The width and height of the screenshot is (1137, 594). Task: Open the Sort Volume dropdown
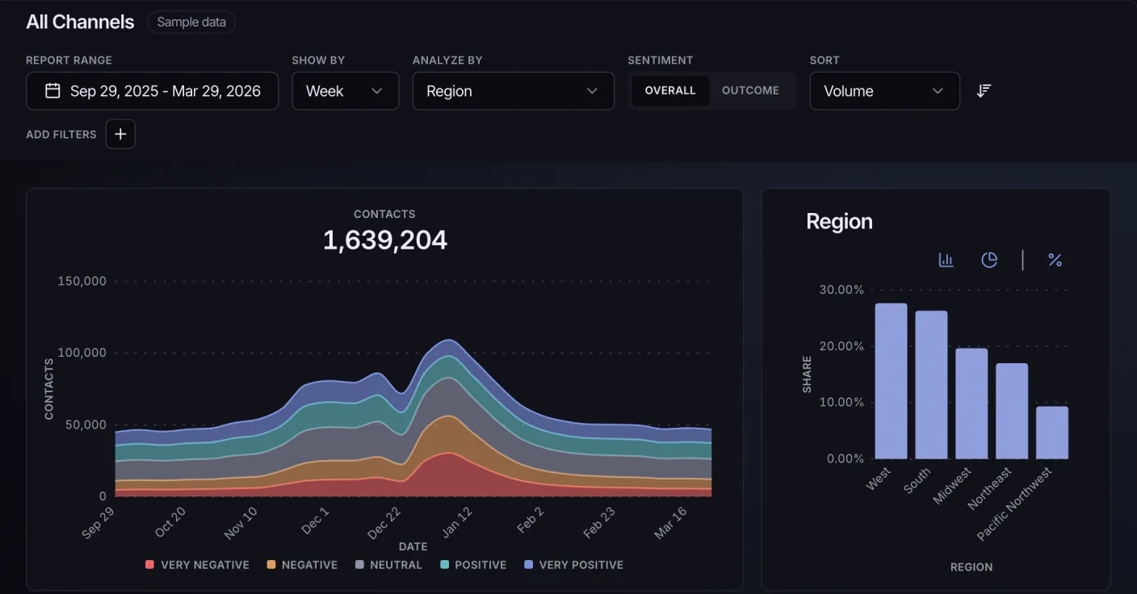(885, 91)
